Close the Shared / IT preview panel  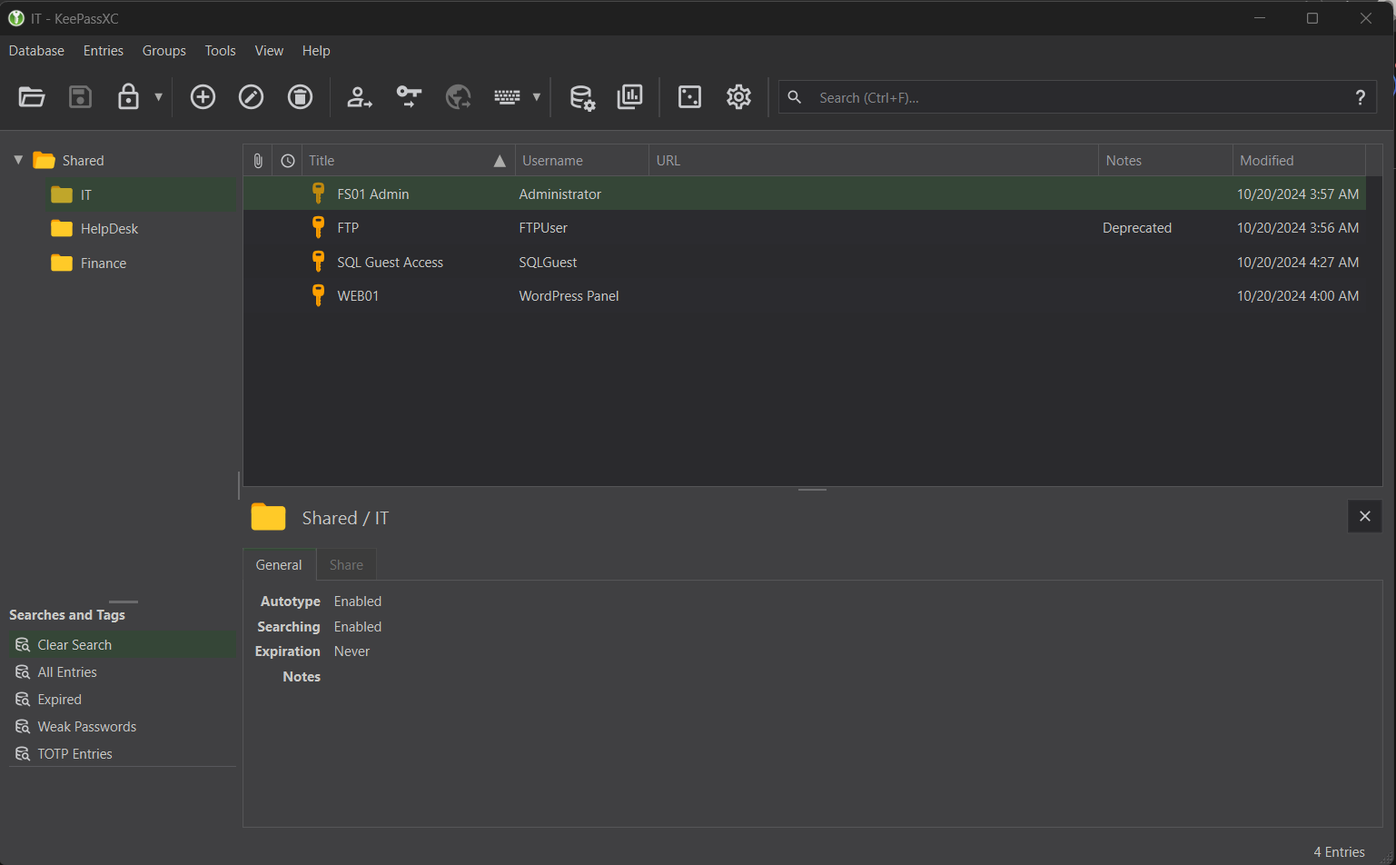tap(1364, 516)
